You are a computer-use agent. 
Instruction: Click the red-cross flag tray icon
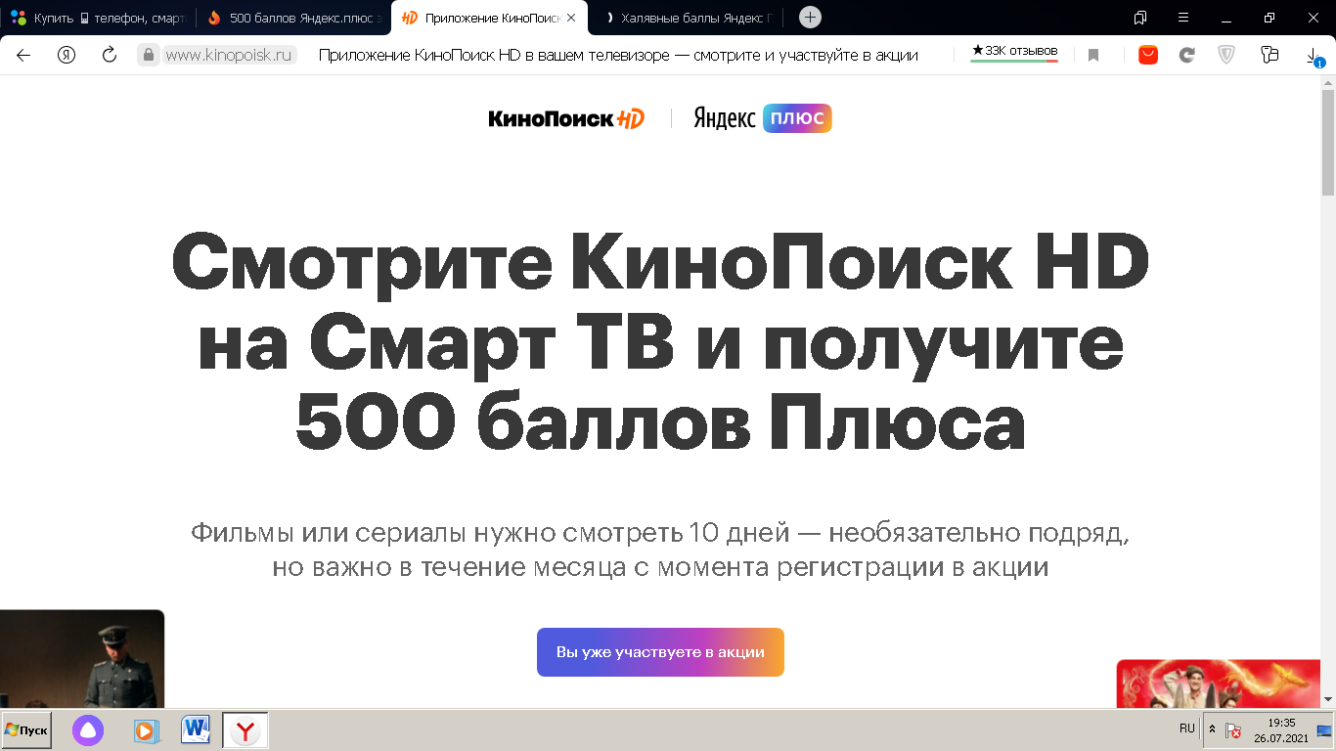1234,730
